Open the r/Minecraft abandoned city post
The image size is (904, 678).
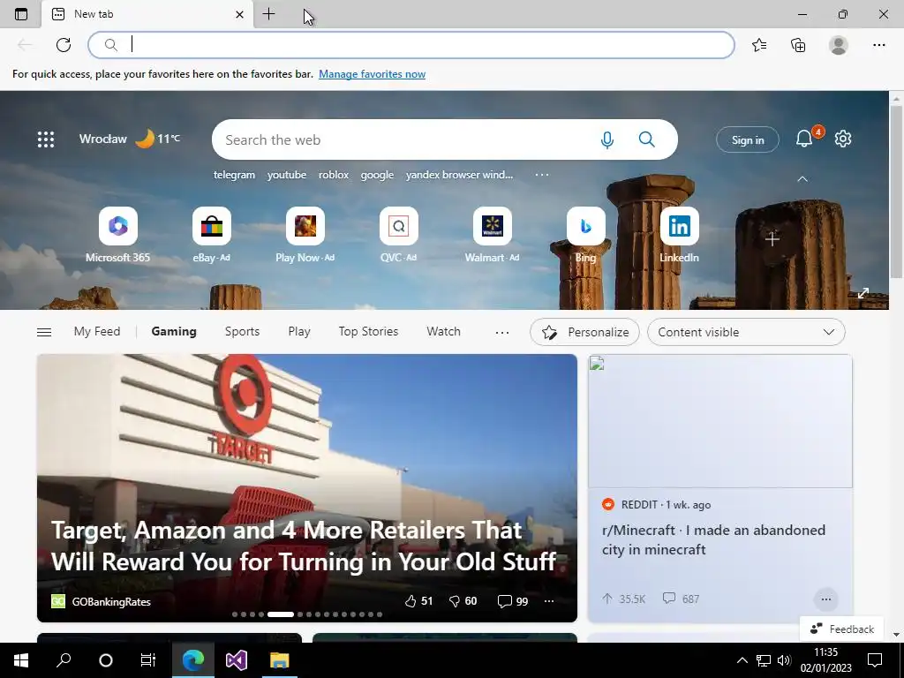(x=713, y=539)
